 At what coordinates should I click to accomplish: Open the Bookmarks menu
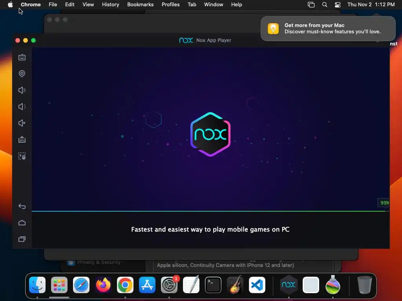(140, 4)
